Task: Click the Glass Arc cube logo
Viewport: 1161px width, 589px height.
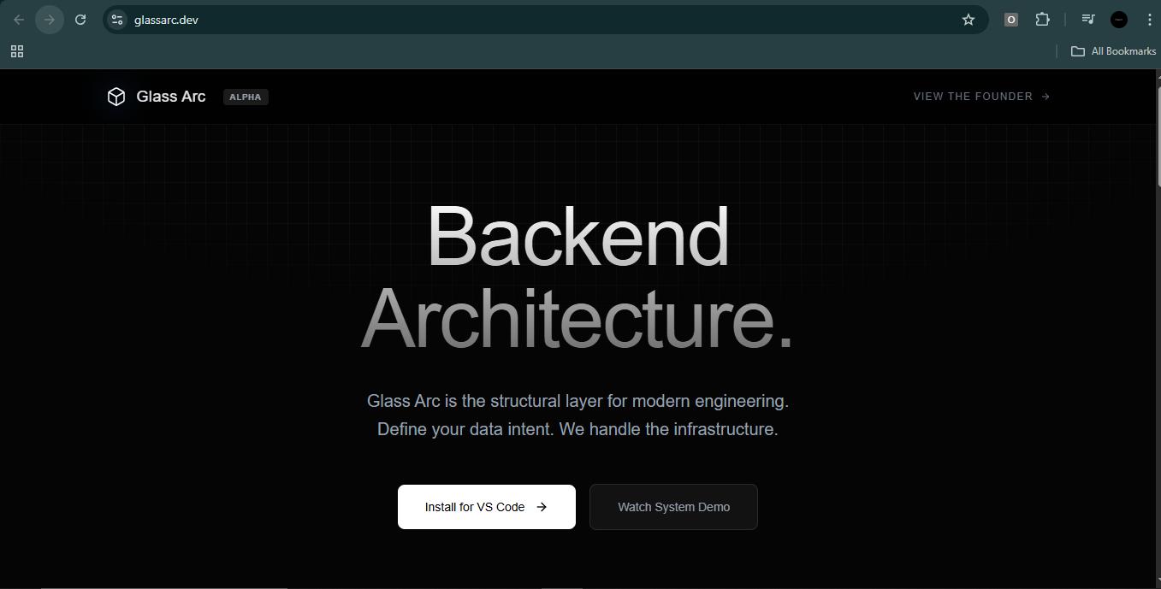Action: click(116, 96)
